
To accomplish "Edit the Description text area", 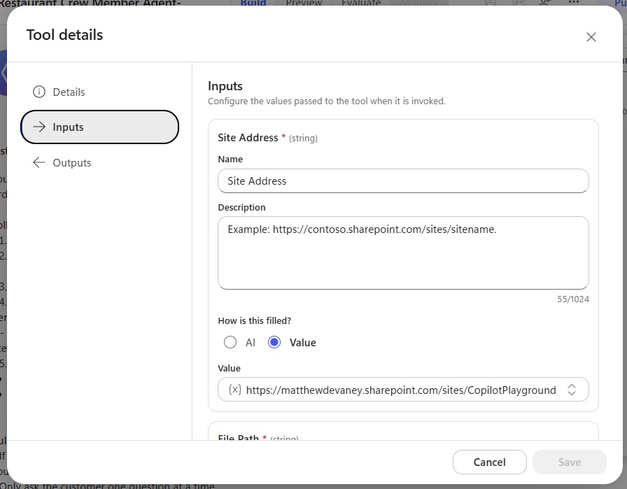I will click(x=403, y=253).
